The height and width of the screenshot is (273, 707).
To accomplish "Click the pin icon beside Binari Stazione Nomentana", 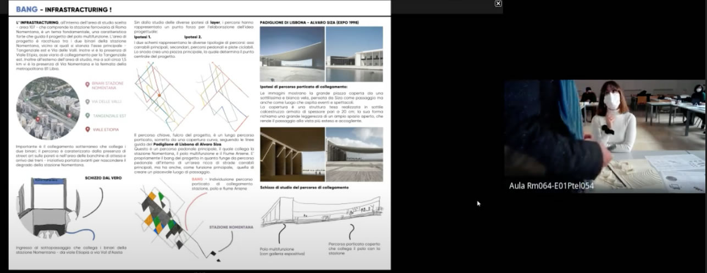I will click(87, 84).
